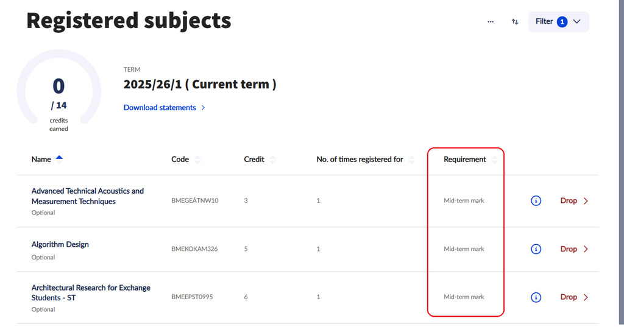The width and height of the screenshot is (624, 332).
Task: Drop the Advanced Technical Acoustics subject
Action: [574, 200]
